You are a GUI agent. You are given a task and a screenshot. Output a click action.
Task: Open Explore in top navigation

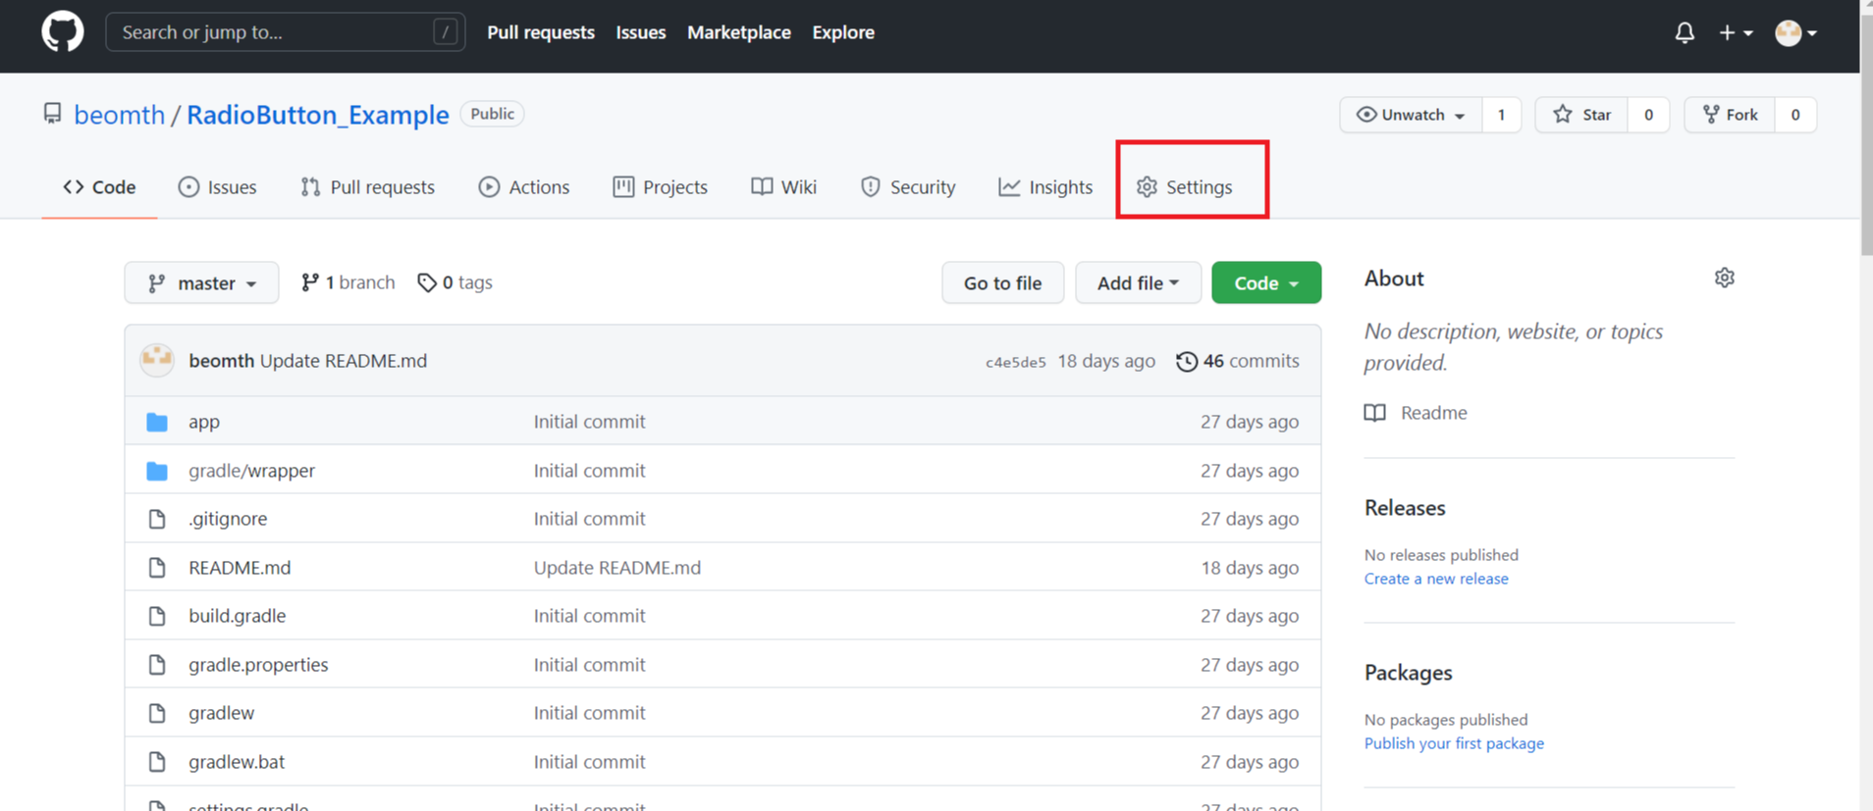coord(843,32)
